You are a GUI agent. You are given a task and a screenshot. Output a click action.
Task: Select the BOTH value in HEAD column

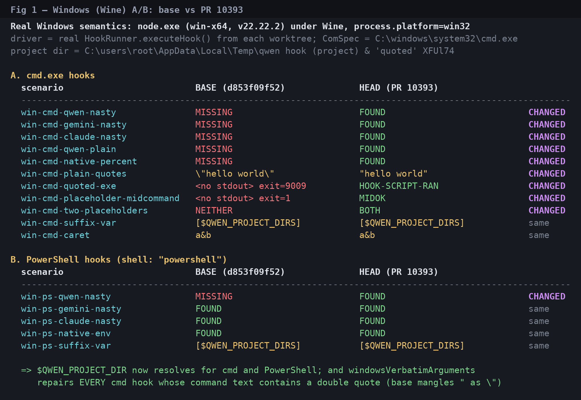tap(370, 211)
